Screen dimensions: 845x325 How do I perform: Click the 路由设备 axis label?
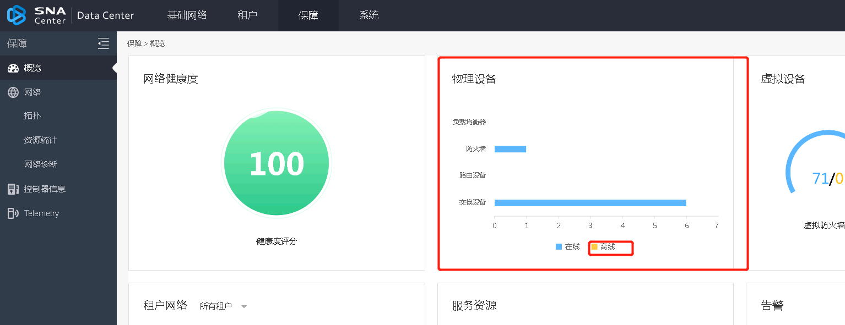pos(473,175)
